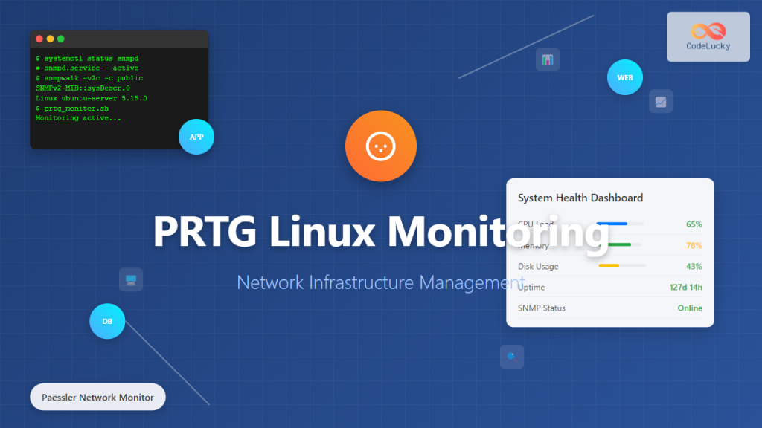Toggle the green terminal window light

(61, 38)
